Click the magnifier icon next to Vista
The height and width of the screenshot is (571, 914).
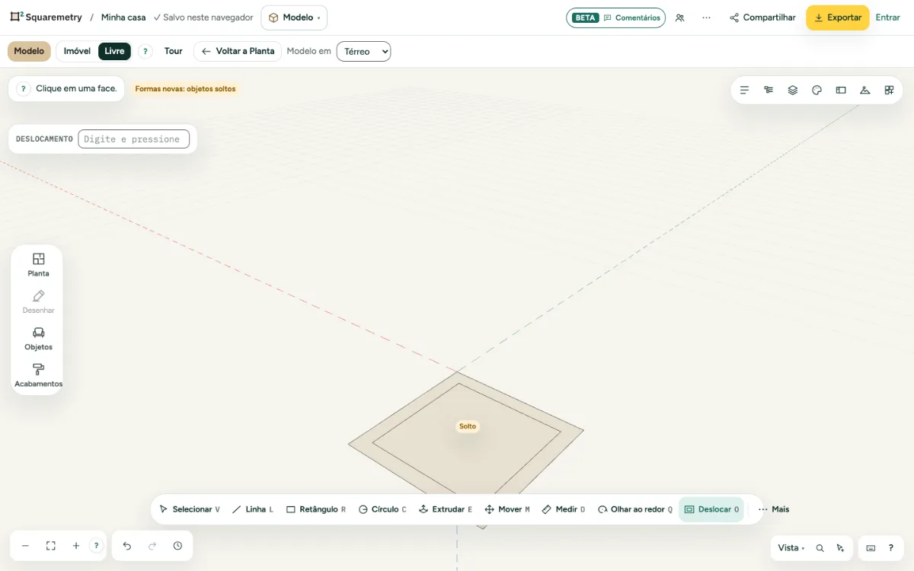[820, 548]
